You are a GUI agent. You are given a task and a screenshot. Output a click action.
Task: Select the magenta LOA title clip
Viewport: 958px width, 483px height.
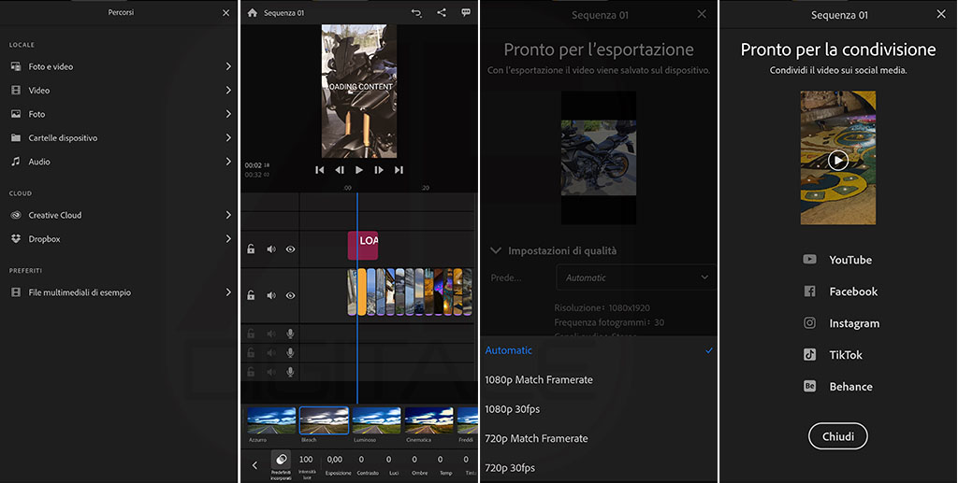[x=363, y=245]
